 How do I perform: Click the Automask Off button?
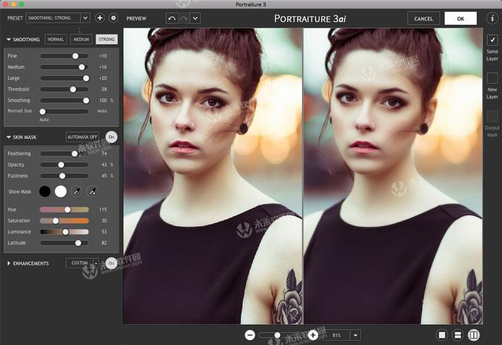(x=82, y=137)
